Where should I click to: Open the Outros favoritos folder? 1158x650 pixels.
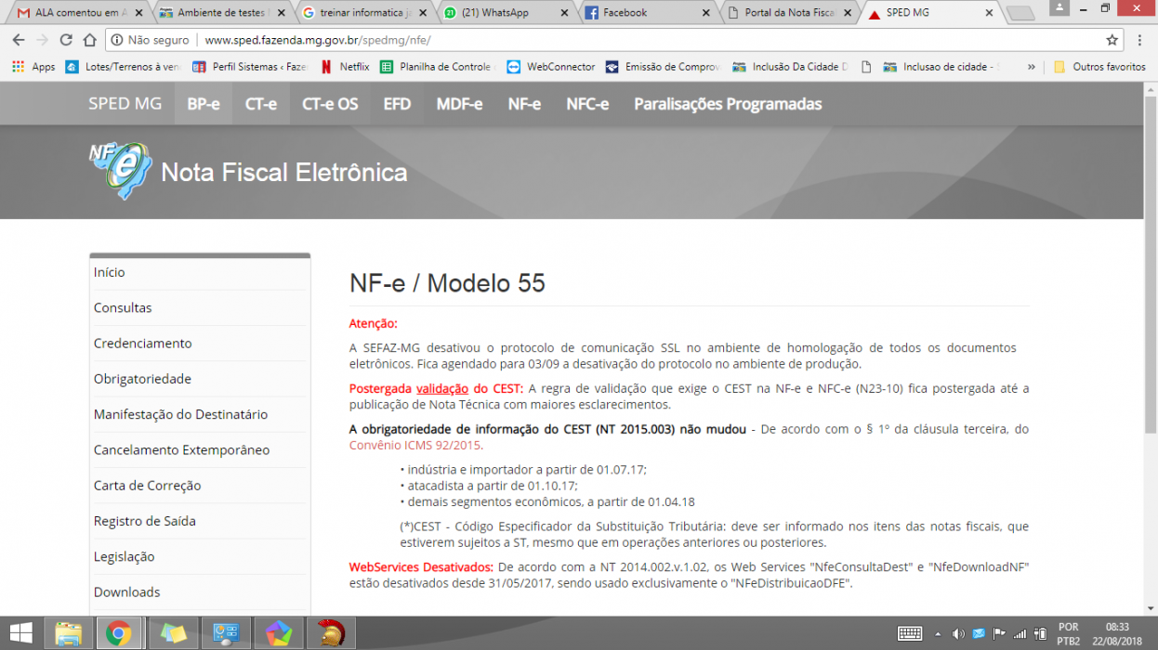(x=1099, y=67)
